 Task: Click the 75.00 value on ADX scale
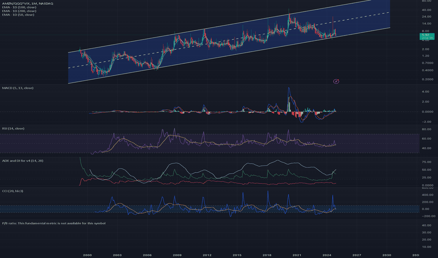[426, 162]
